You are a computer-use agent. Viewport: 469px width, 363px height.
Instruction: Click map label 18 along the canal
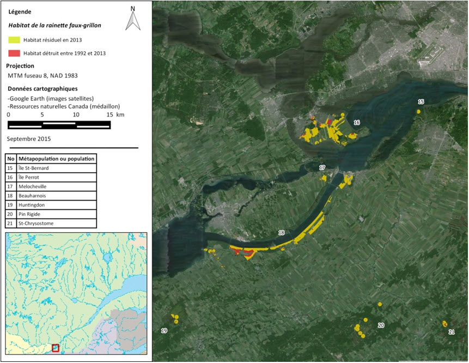(x=281, y=233)
